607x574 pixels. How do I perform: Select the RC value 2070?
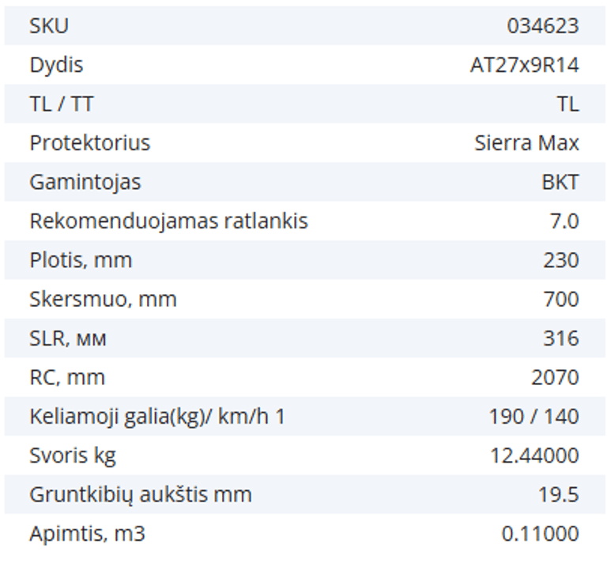click(x=555, y=378)
